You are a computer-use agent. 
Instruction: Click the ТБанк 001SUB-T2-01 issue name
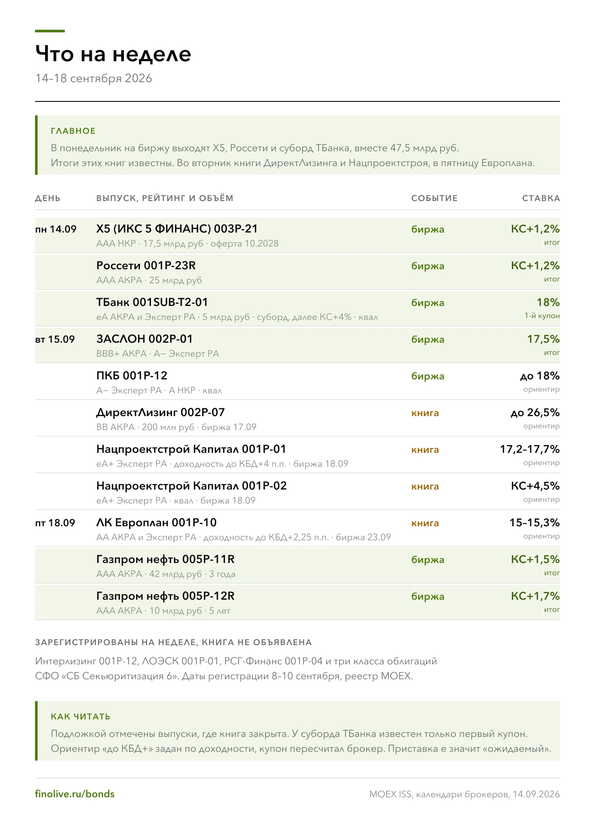(x=152, y=302)
